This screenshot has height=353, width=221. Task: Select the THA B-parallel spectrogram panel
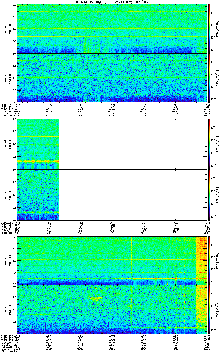[112, 78]
